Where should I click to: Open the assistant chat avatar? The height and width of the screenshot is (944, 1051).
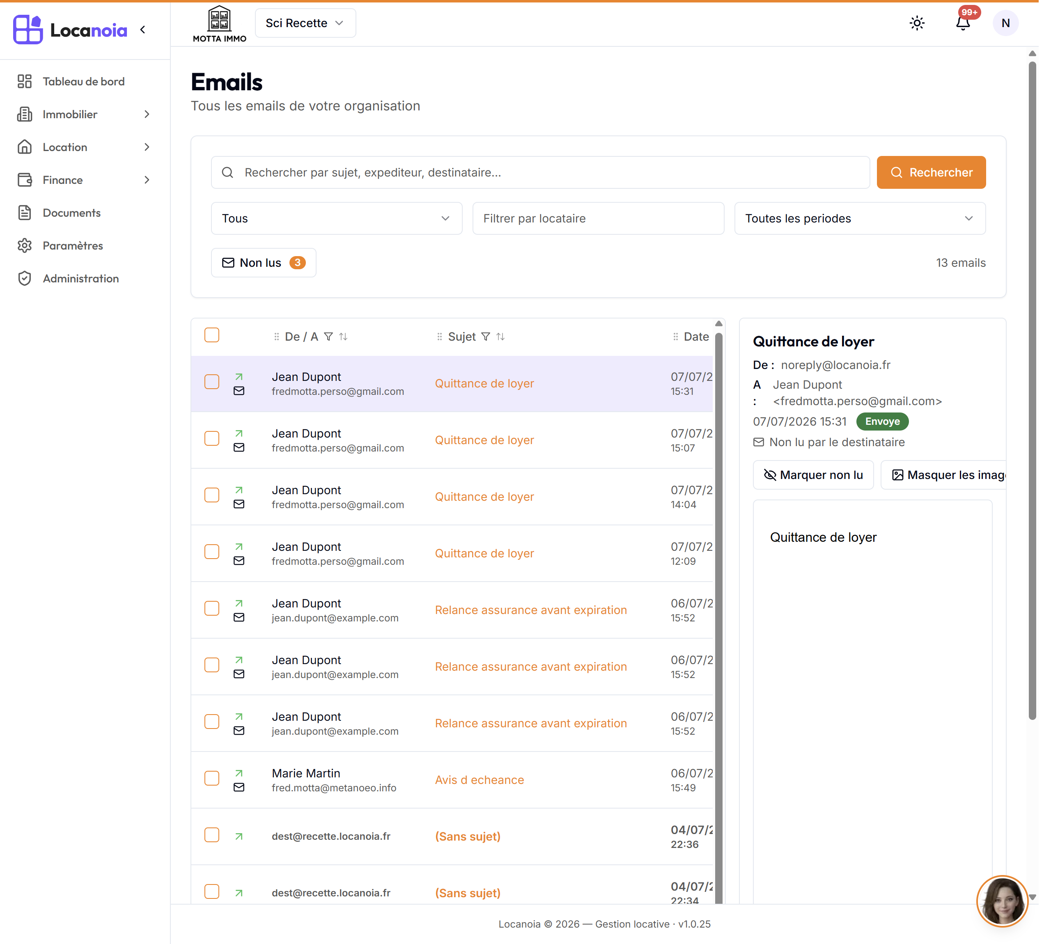(x=1002, y=901)
